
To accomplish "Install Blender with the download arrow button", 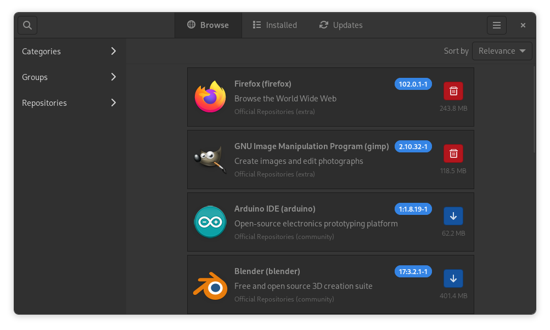I will 453,278.
